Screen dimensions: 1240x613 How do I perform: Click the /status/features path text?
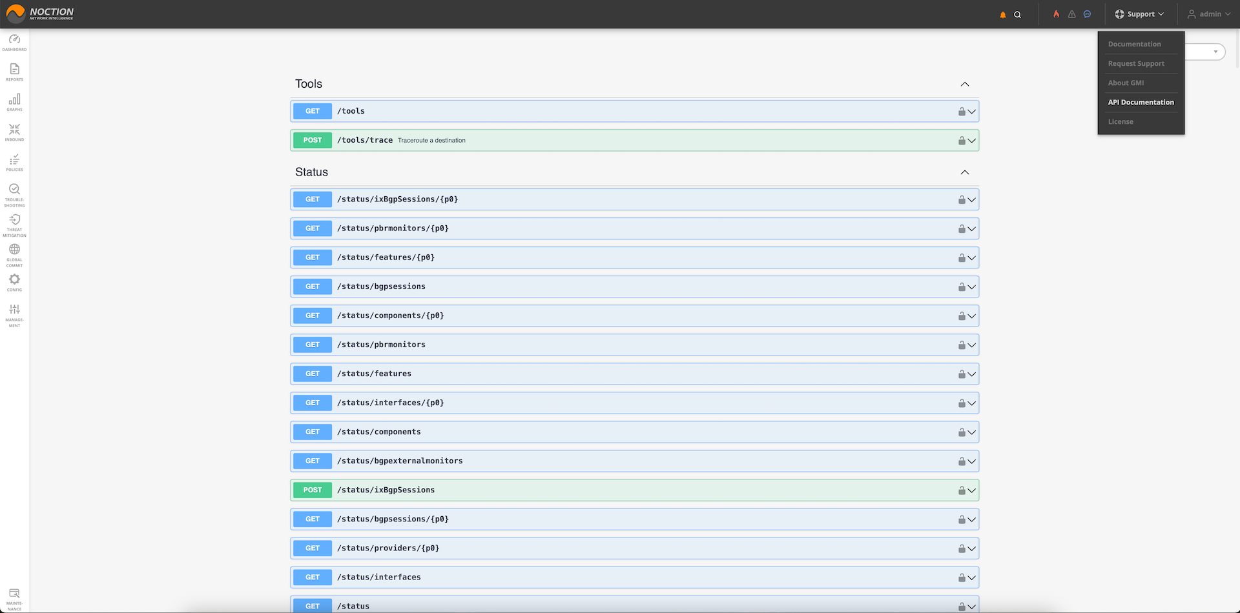click(x=374, y=374)
